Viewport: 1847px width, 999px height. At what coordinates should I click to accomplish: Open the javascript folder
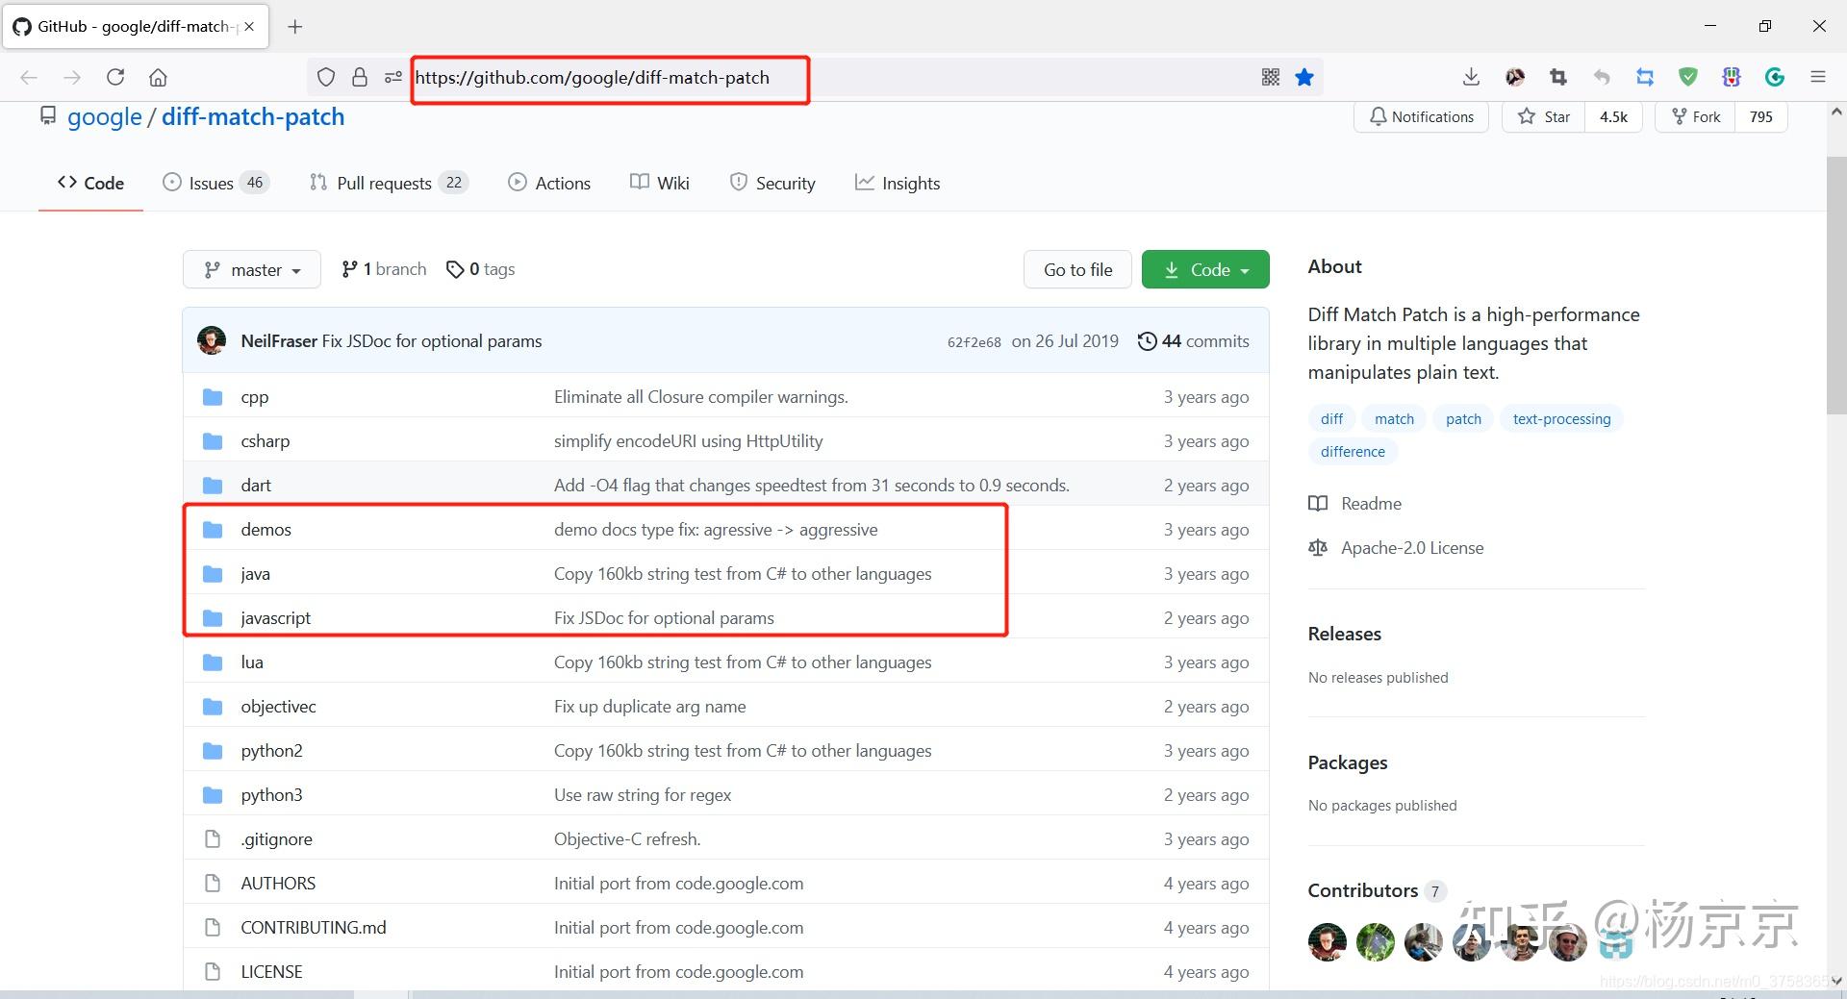pos(276,618)
